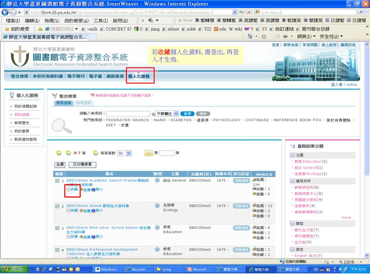
Task: Click the GO jump button
Action: tap(149, 153)
